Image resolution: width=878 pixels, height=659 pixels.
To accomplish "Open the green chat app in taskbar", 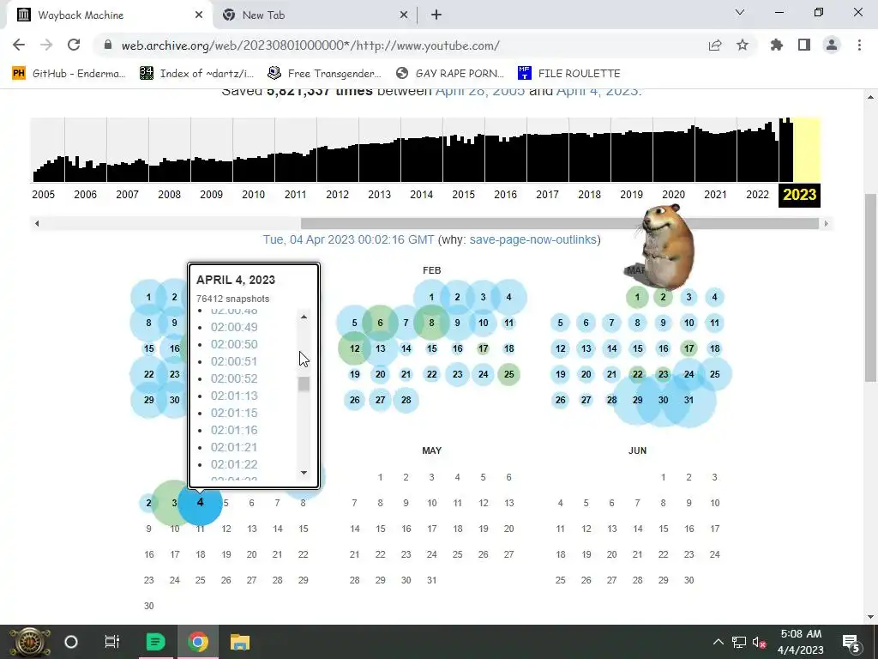I will pyautogui.click(x=156, y=642).
